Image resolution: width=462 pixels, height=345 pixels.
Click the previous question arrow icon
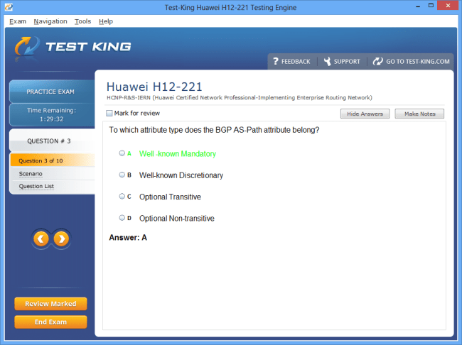click(41, 239)
